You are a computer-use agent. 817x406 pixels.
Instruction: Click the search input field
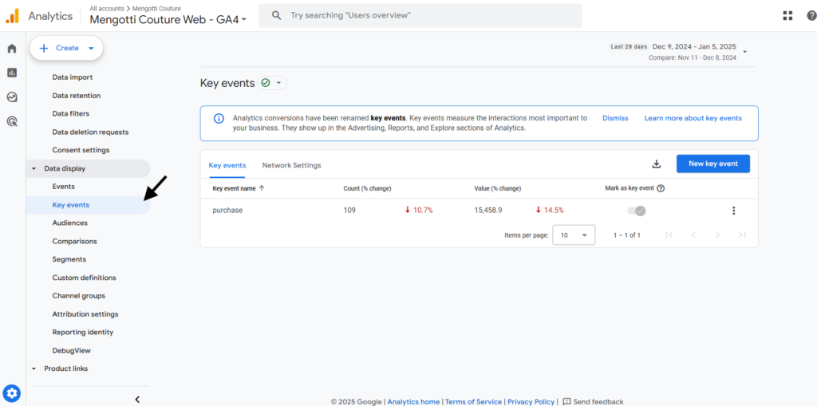point(420,16)
